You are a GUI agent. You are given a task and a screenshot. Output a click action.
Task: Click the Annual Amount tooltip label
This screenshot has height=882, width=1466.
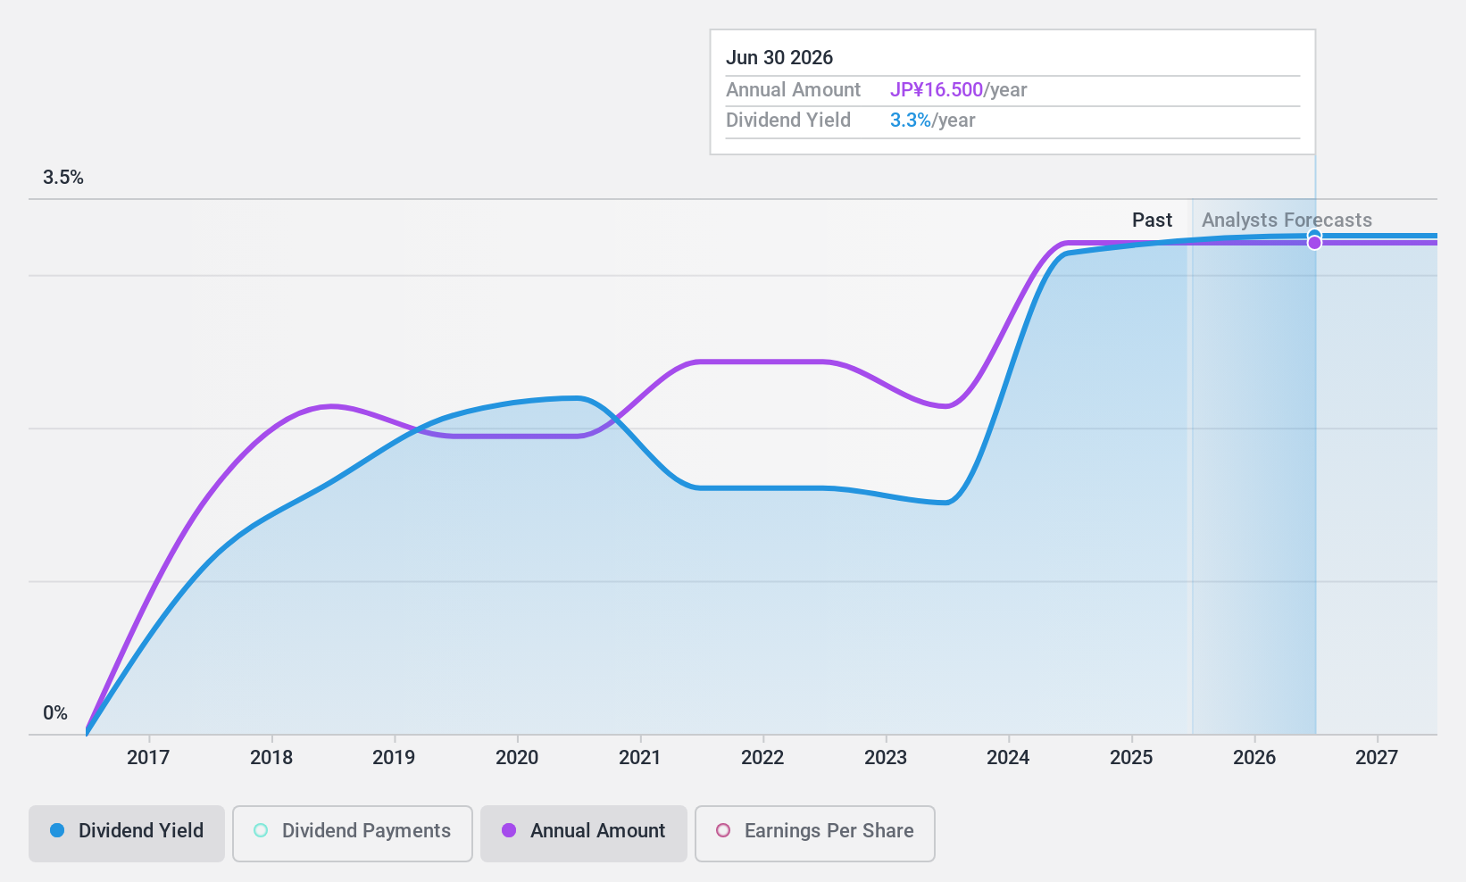point(793,90)
